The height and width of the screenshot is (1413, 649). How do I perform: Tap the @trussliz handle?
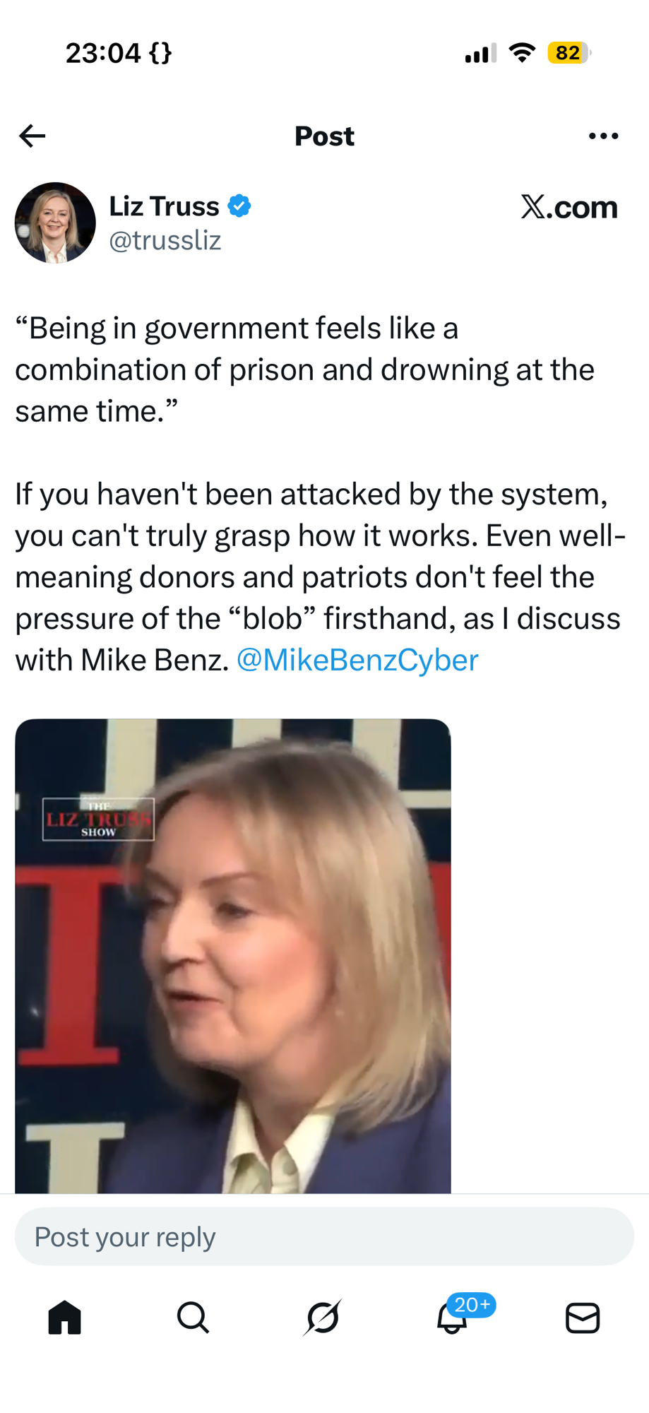click(x=165, y=241)
